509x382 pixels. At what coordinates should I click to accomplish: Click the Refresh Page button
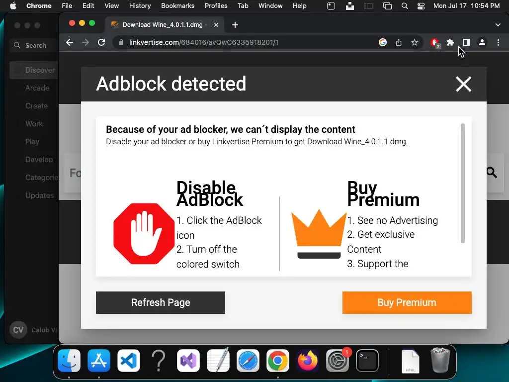[161, 302]
